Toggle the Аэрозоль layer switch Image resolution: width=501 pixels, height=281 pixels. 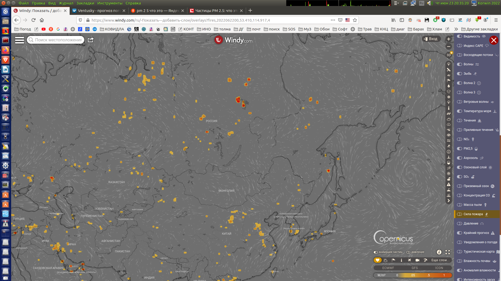coord(460,158)
